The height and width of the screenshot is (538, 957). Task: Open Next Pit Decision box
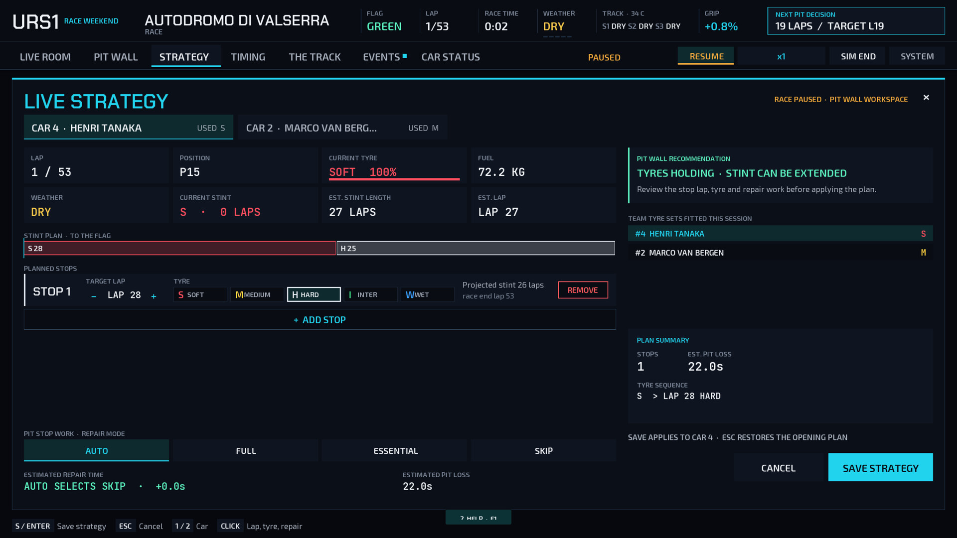[856, 21]
